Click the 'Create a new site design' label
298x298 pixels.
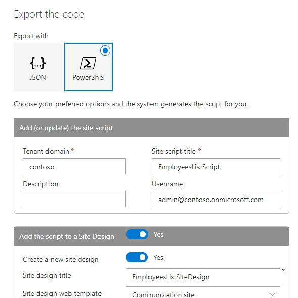point(61,259)
